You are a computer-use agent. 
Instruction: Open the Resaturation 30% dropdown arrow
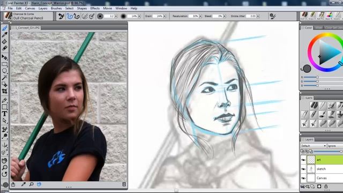pos(200,16)
